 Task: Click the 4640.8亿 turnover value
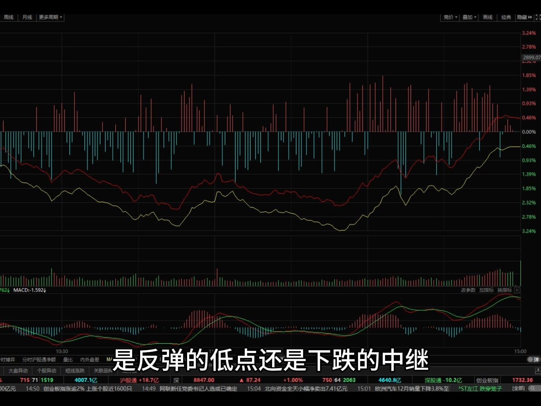tap(390, 380)
